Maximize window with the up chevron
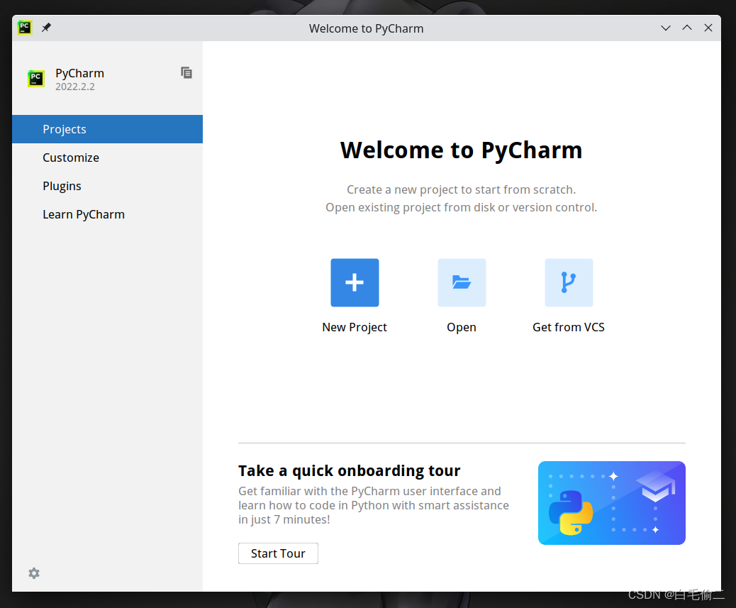Viewport: 736px width, 608px height. tap(686, 28)
